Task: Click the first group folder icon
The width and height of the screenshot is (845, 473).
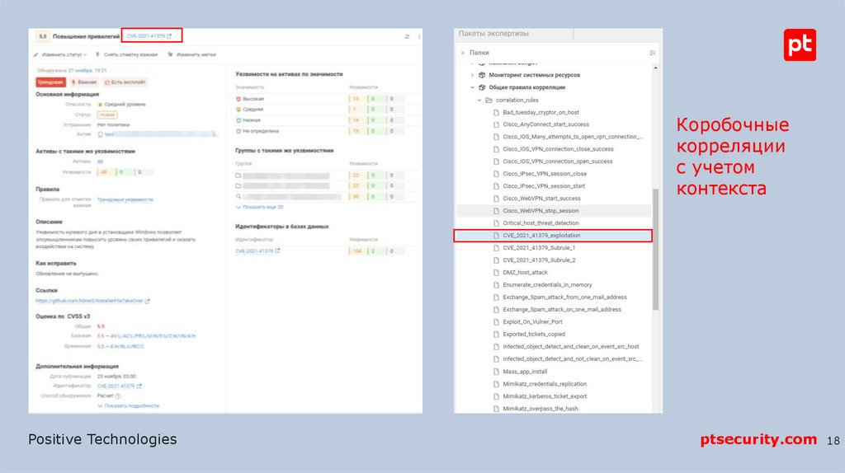Action: 238,176
